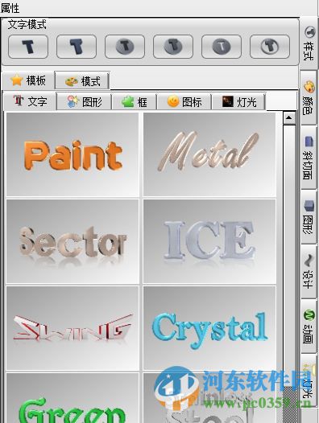The height and width of the screenshot is (423, 319).
Task: Open the 斜切面 bevel side tab
Action: coord(309,157)
